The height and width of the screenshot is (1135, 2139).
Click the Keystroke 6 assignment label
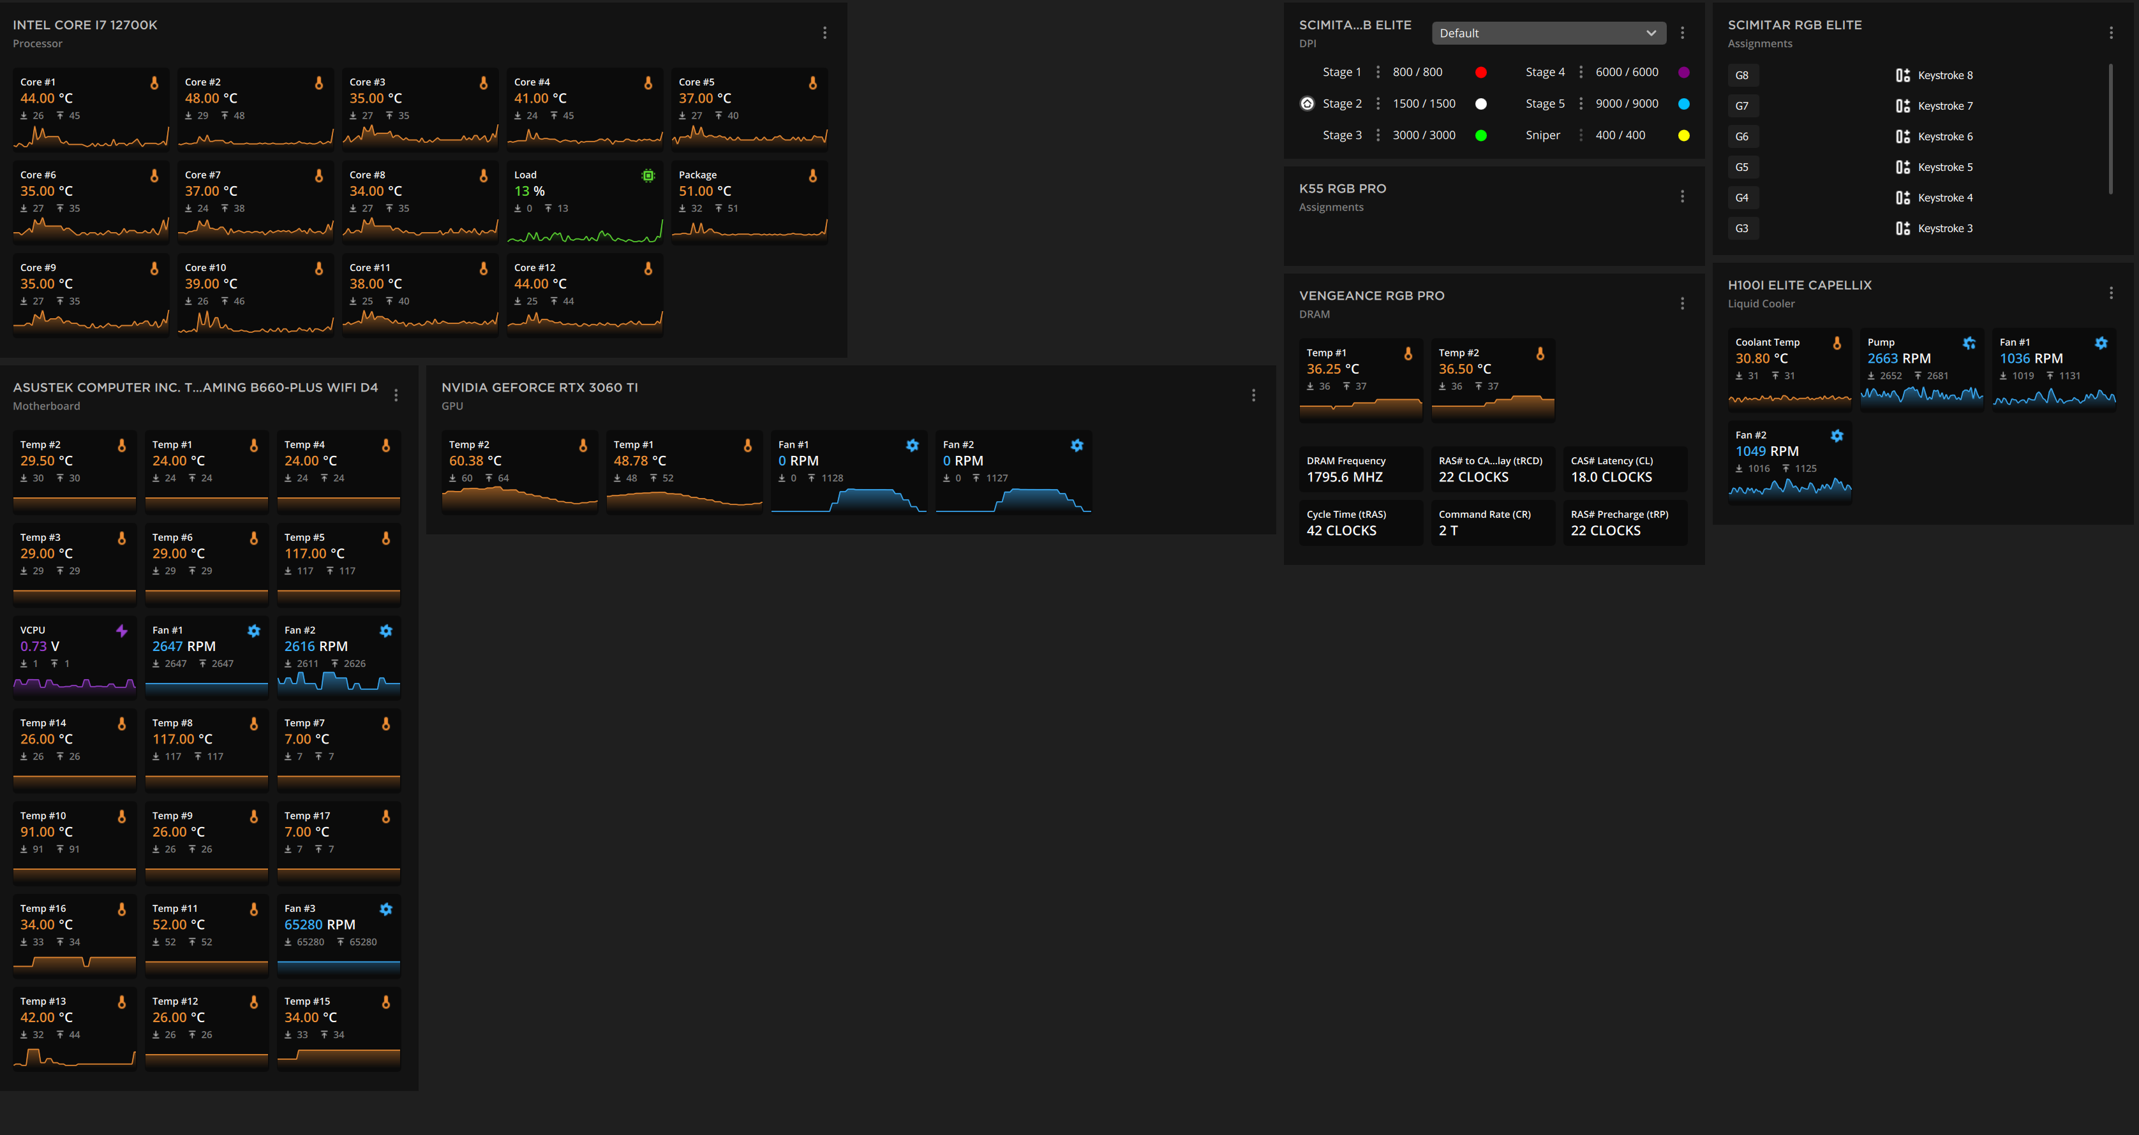pyautogui.click(x=1945, y=137)
